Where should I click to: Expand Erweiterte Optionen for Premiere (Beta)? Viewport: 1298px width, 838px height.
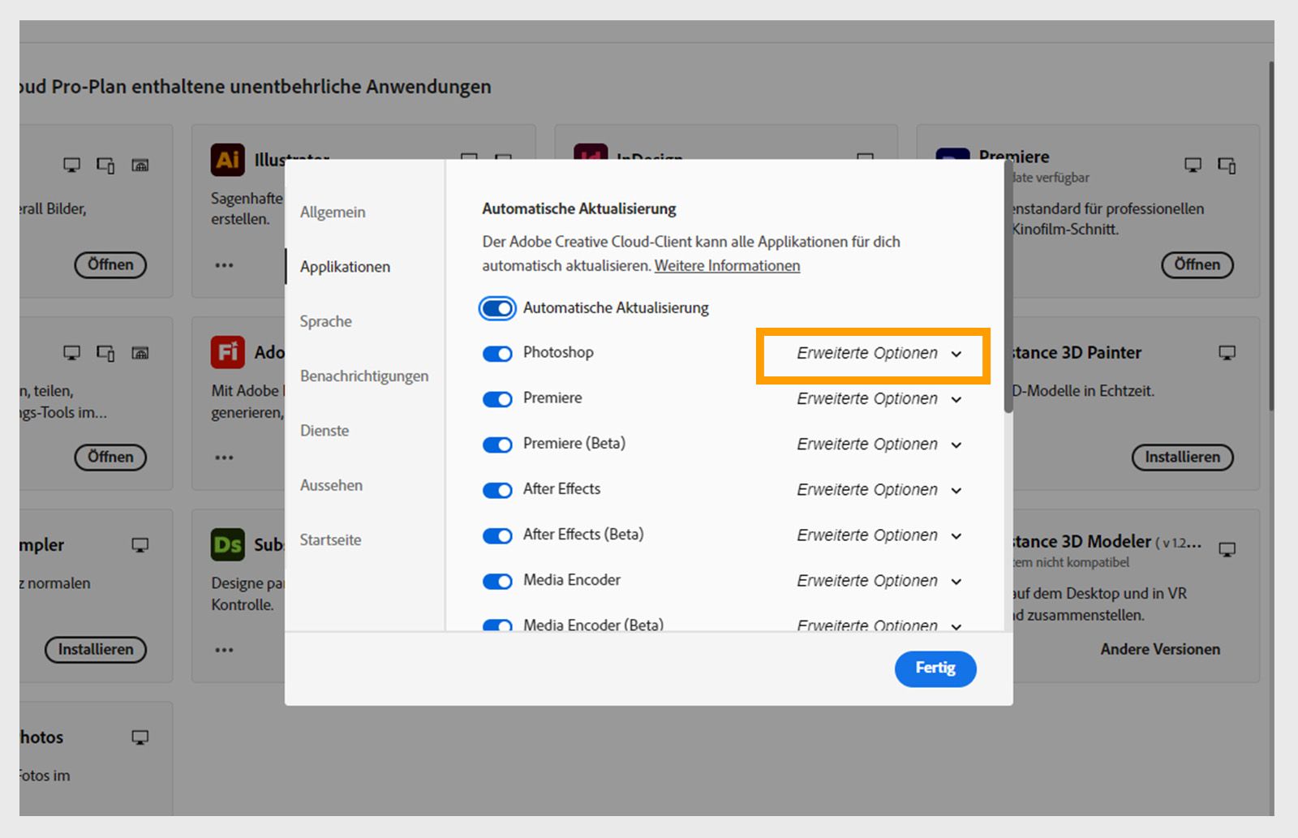tap(879, 445)
